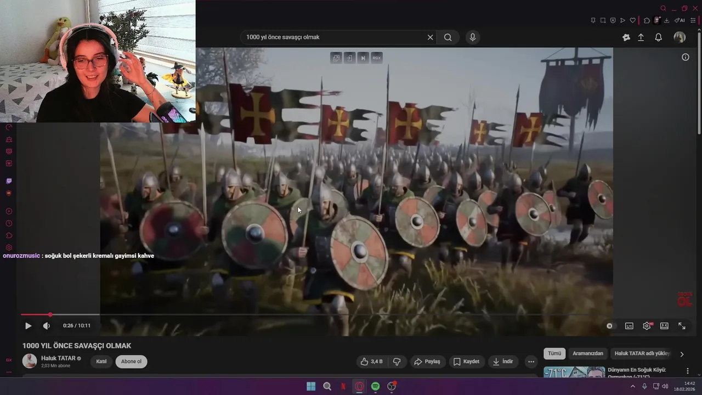Viewport: 702px width, 395px height.
Task: Open sidebar history clock icon
Action: (x=9, y=223)
